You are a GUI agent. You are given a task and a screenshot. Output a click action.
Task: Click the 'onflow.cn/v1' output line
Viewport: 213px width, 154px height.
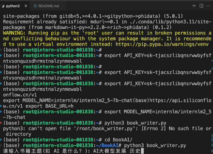point(20,95)
